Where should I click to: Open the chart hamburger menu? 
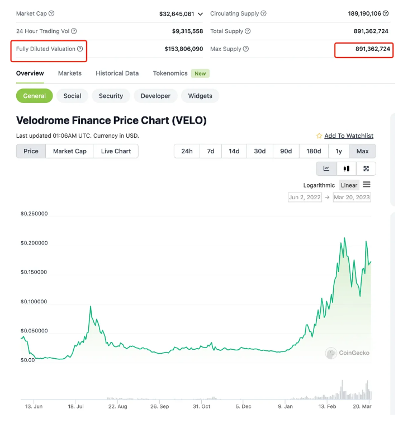[x=367, y=185]
